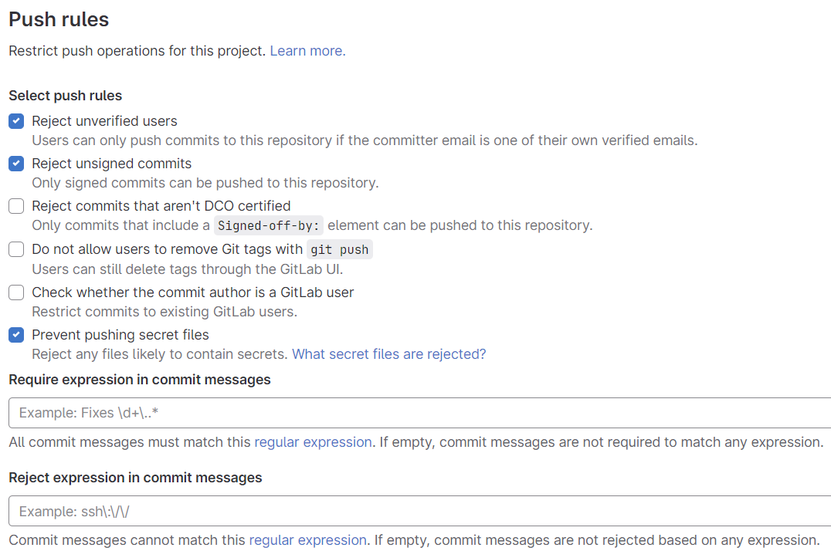The height and width of the screenshot is (551, 831).
Task: Disable the Reject unsigned commits checkbox
Action: click(16, 164)
